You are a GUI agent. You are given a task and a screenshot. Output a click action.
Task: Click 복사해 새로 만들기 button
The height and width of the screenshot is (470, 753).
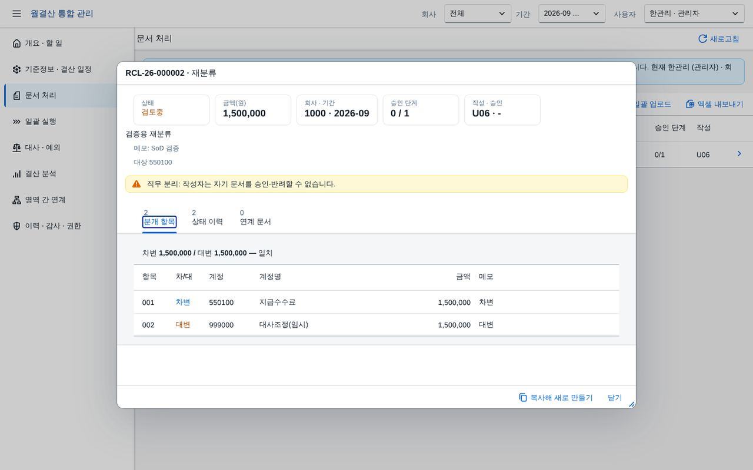click(x=555, y=398)
